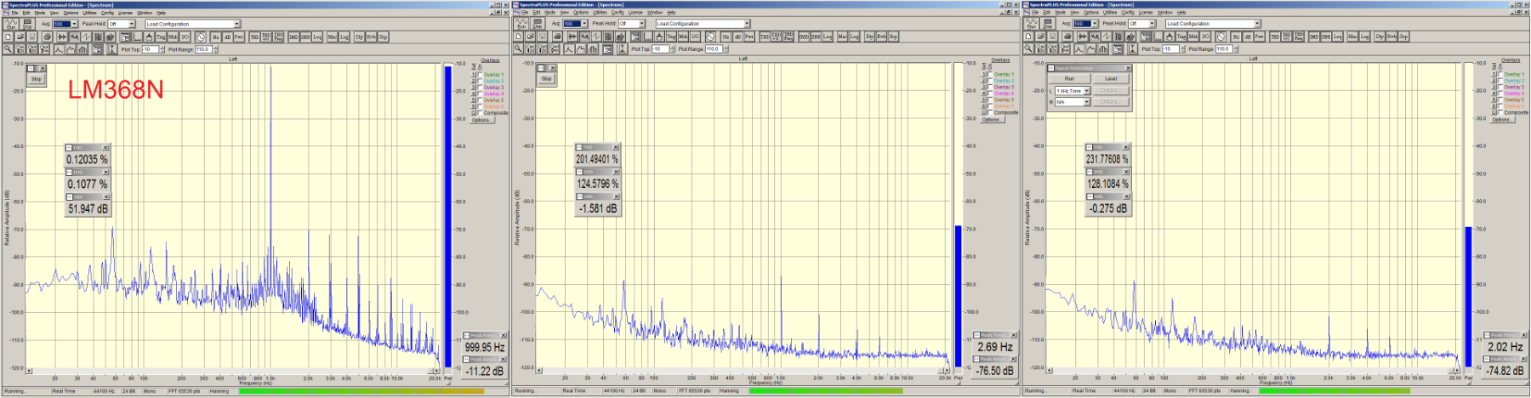
Task: Click Plot Top up arrow in the LM368N window
Action: 162,48
